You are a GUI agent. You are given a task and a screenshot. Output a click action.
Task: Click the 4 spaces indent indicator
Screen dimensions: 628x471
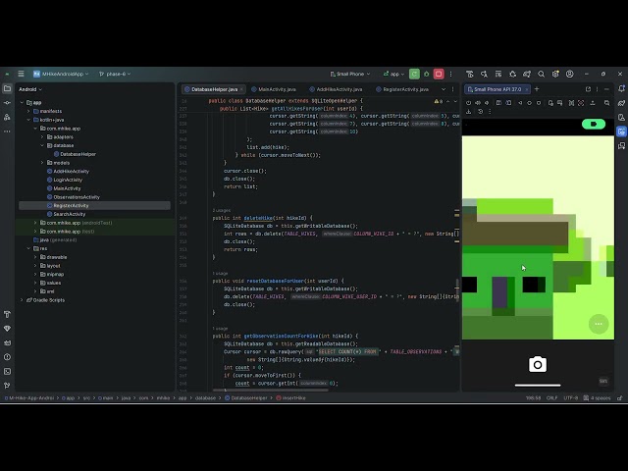(x=598, y=398)
